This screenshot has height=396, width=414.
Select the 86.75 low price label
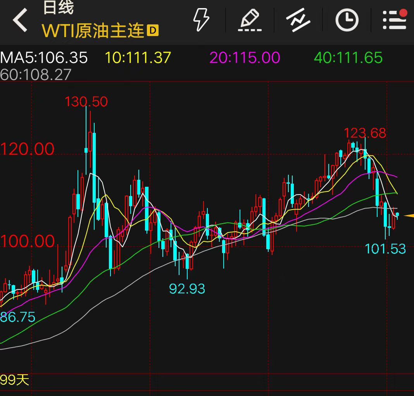[x=17, y=317]
